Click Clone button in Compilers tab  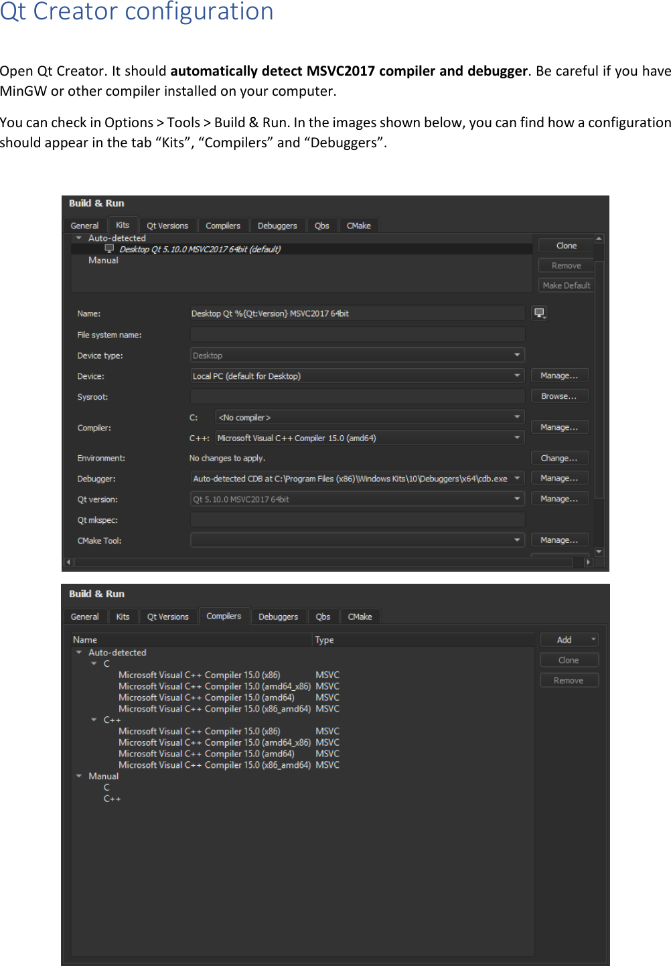point(569,660)
